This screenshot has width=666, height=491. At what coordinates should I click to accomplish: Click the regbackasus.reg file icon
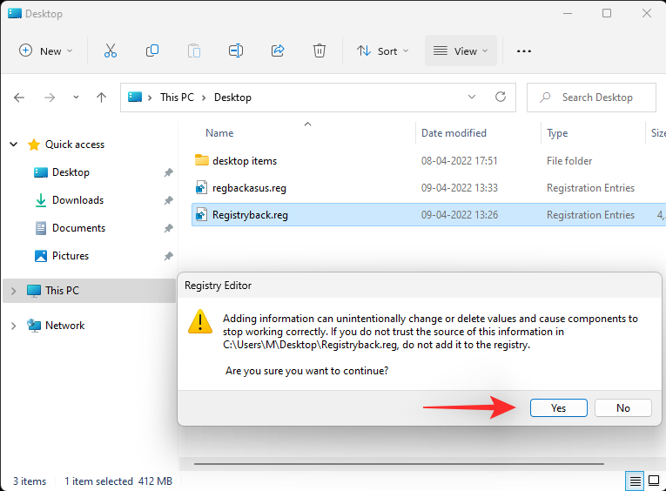201,187
